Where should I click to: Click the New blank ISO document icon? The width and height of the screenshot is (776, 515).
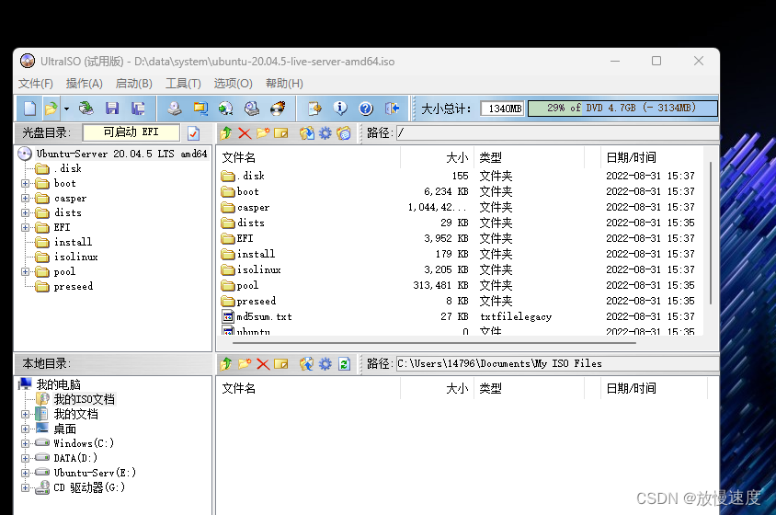(29, 108)
